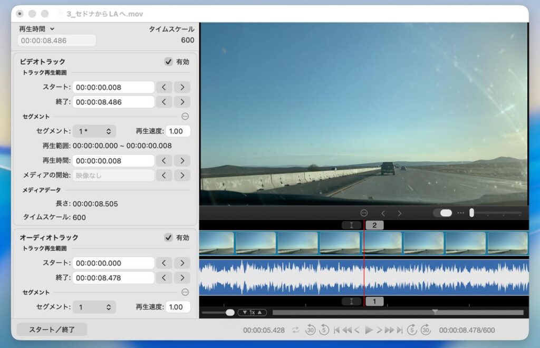Skip back 5 seconds
The image size is (540, 348).
pyautogui.click(x=324, y=330)
